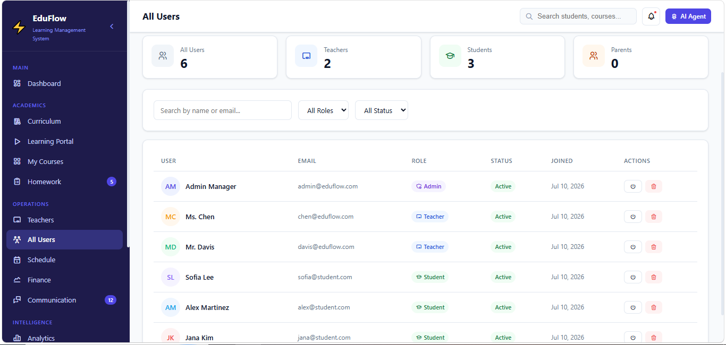
Task: Click the JOINED column header
Action: click(562, 161)
